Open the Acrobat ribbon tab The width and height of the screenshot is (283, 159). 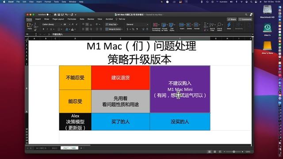109,19
